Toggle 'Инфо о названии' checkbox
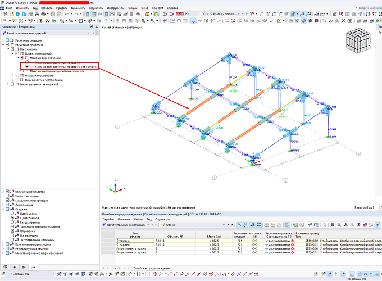 [7, 196]
